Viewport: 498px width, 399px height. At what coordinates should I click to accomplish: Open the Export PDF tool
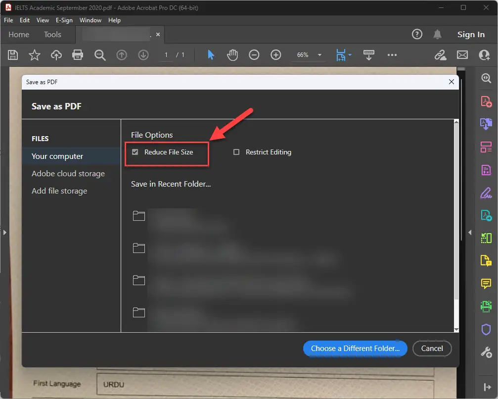pyautogui.click(x=486, y=216)
